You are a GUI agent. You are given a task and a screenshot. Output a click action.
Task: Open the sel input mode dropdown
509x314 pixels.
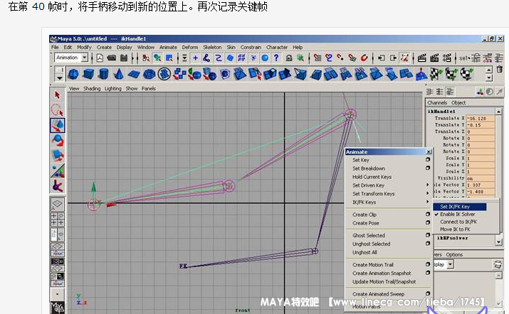click(464, 58)
